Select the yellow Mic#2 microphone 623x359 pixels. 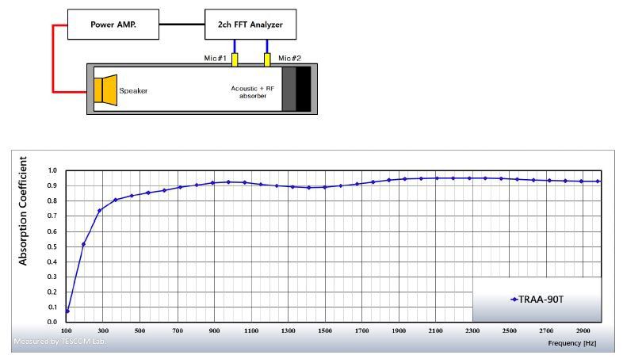[x=269, y=59]
